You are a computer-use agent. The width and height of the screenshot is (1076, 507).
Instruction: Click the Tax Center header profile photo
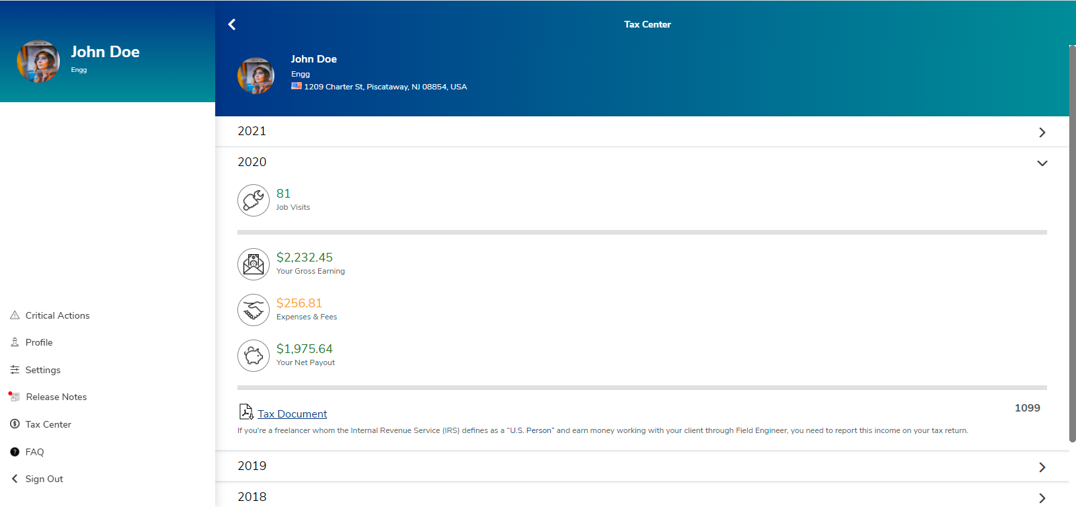256,75
